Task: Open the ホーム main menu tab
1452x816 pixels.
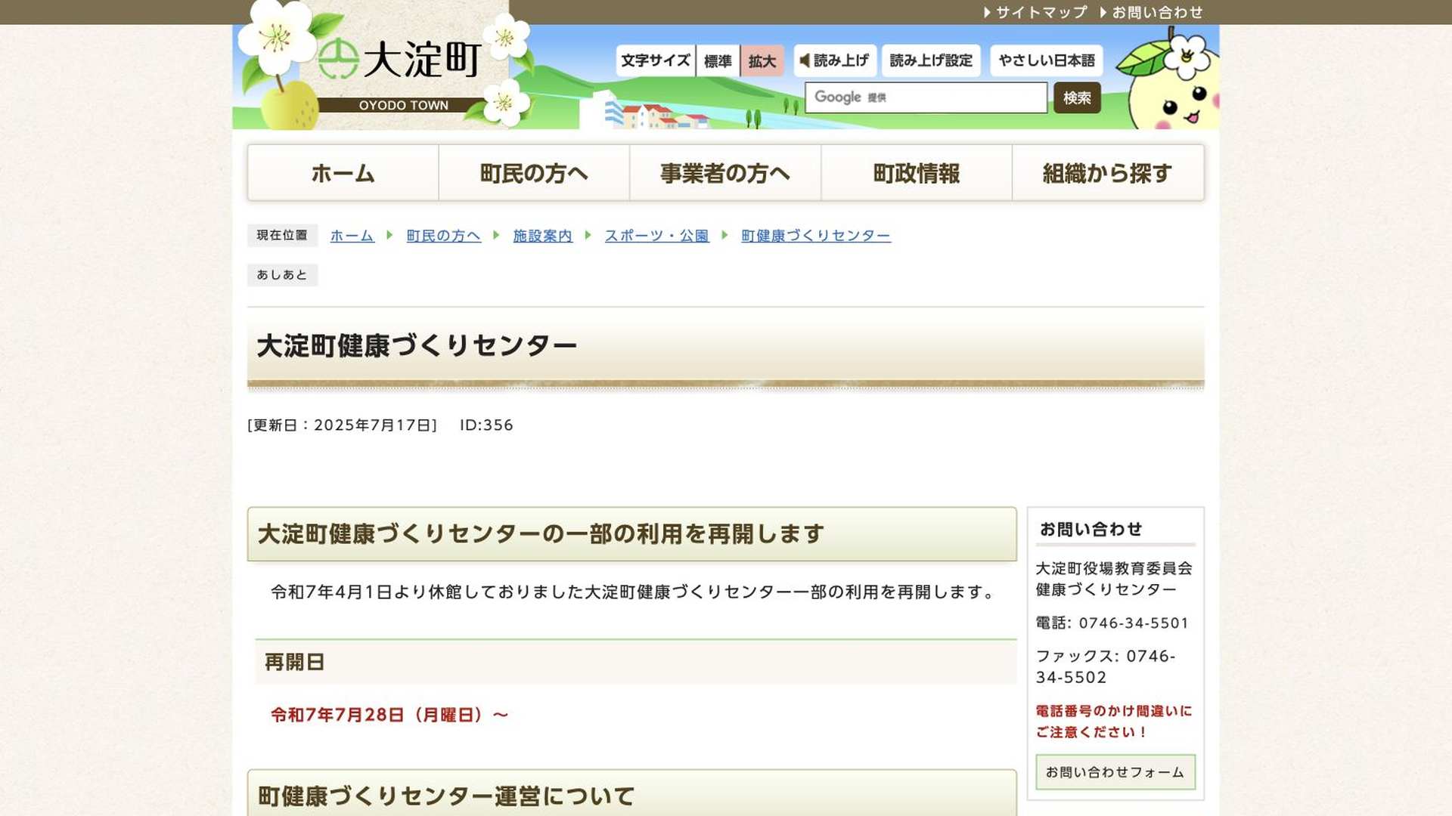Action: pyautogui.click(x=343, y=173)
